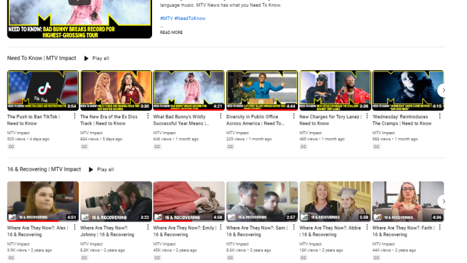The image size is (467, 263).
Task: Click MTV Impact channel under Tory Lanez video
Action: point(311,133)
